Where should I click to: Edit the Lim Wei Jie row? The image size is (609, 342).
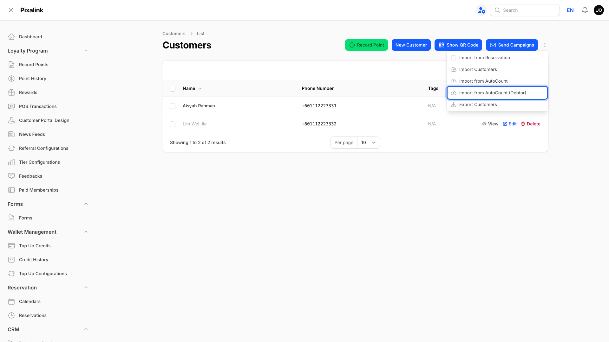(510, 124)
